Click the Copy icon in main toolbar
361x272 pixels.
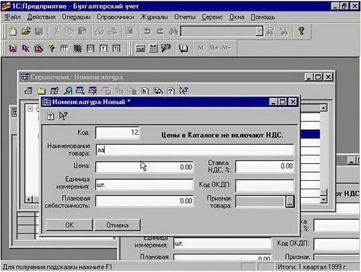(x=69, y=31)
